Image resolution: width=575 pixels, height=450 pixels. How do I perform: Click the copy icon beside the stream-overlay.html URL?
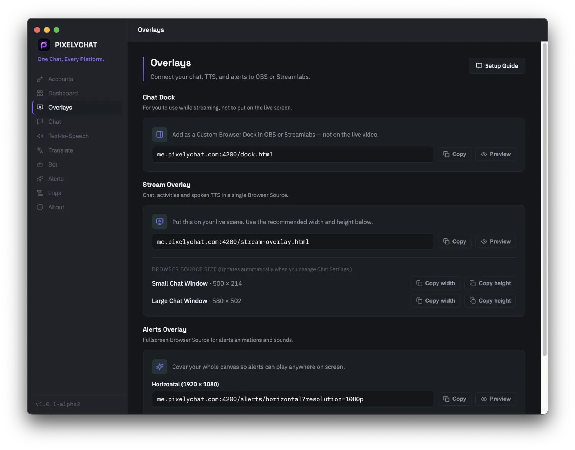coord(446,242)
